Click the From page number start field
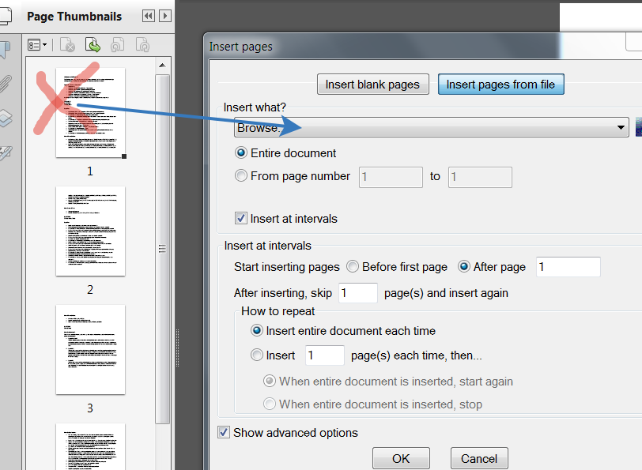642x470 pixels. point(391,177)
